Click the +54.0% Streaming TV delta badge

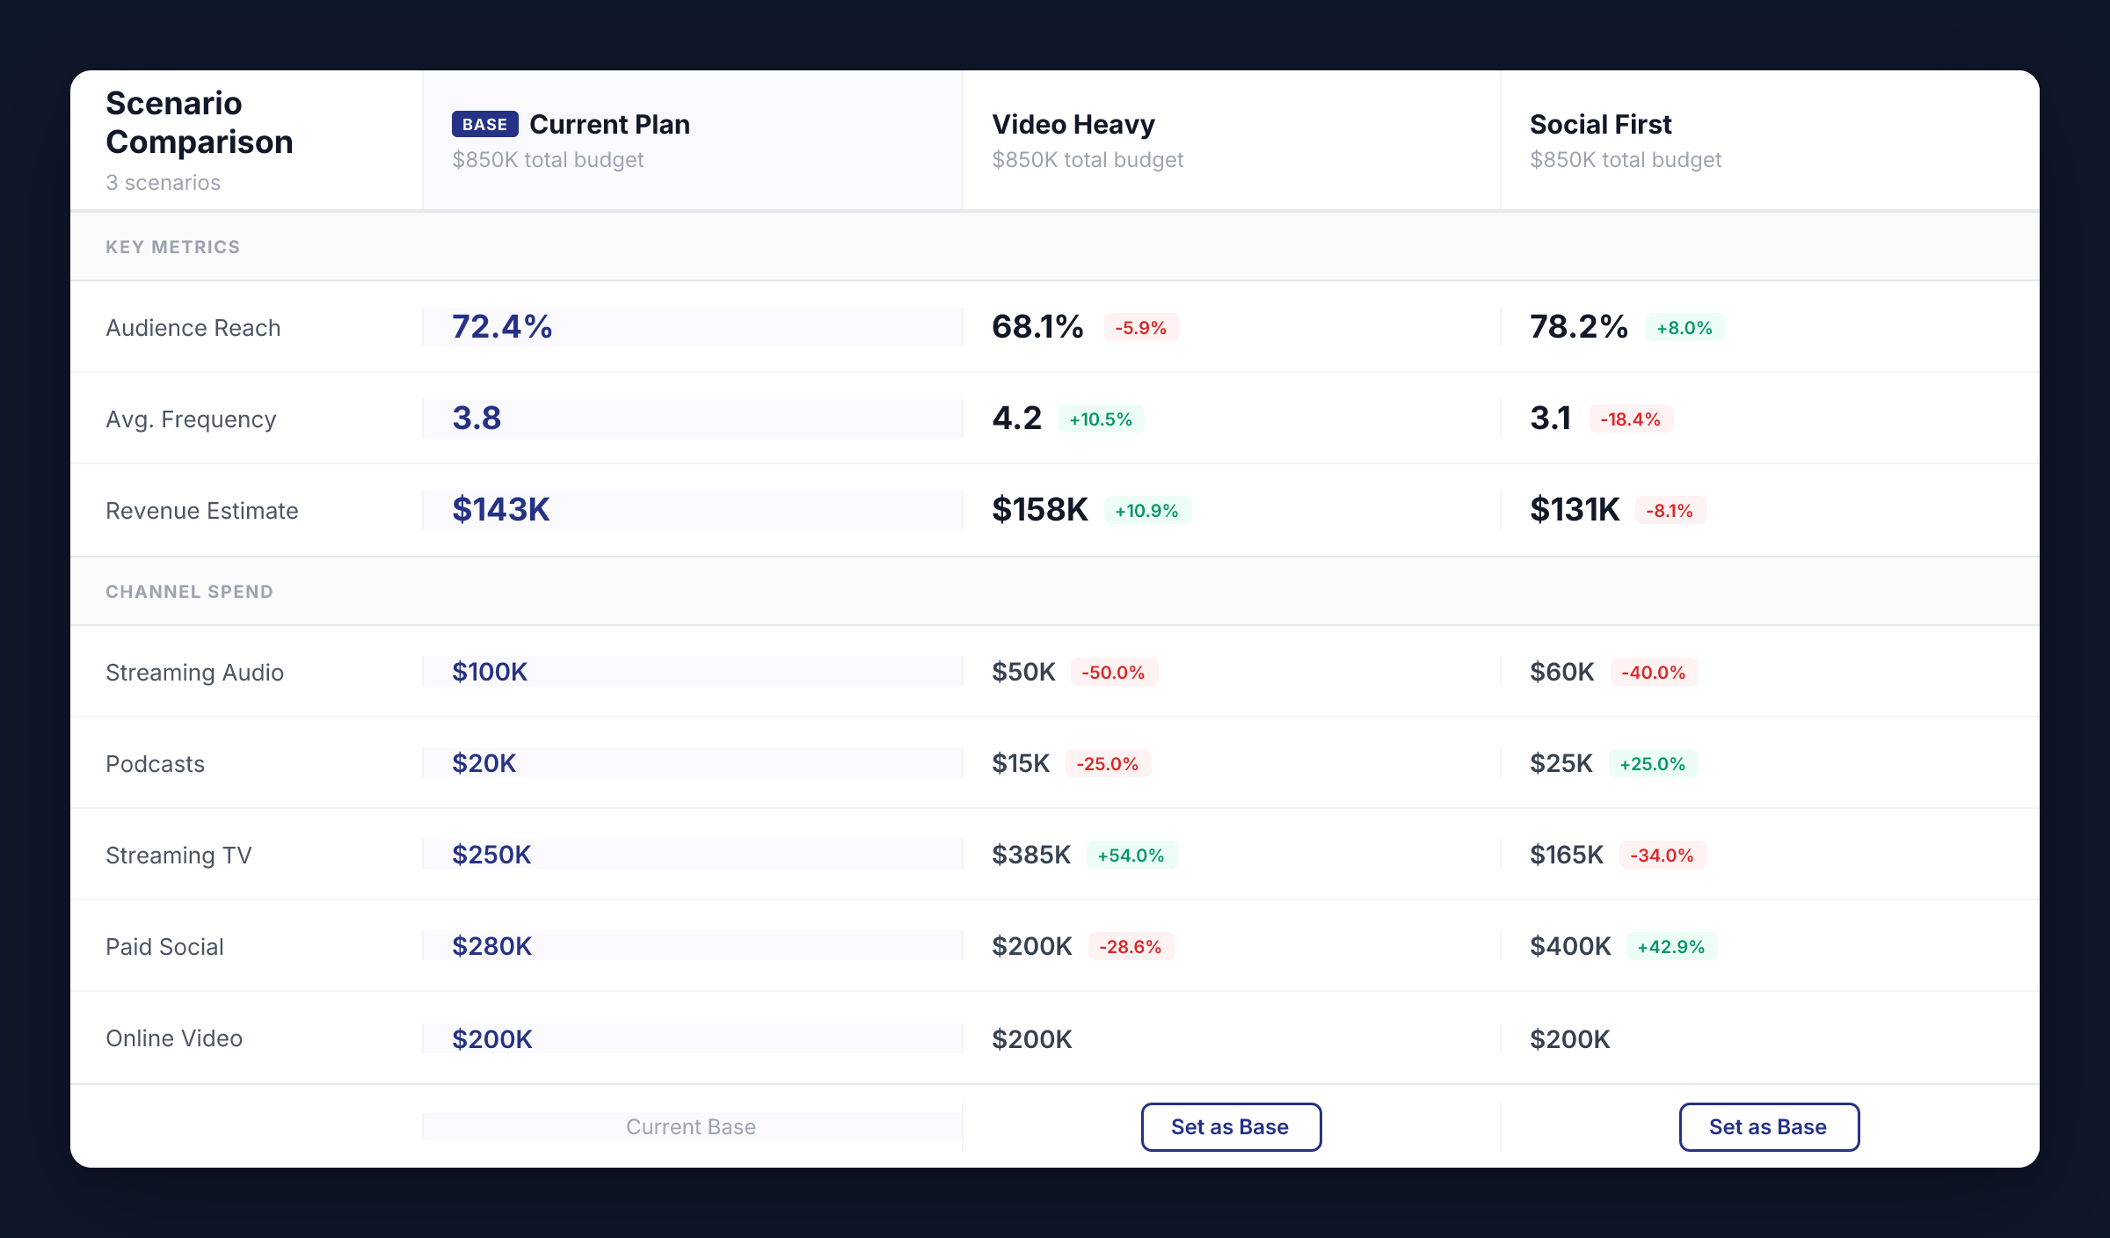point(1131,856)
